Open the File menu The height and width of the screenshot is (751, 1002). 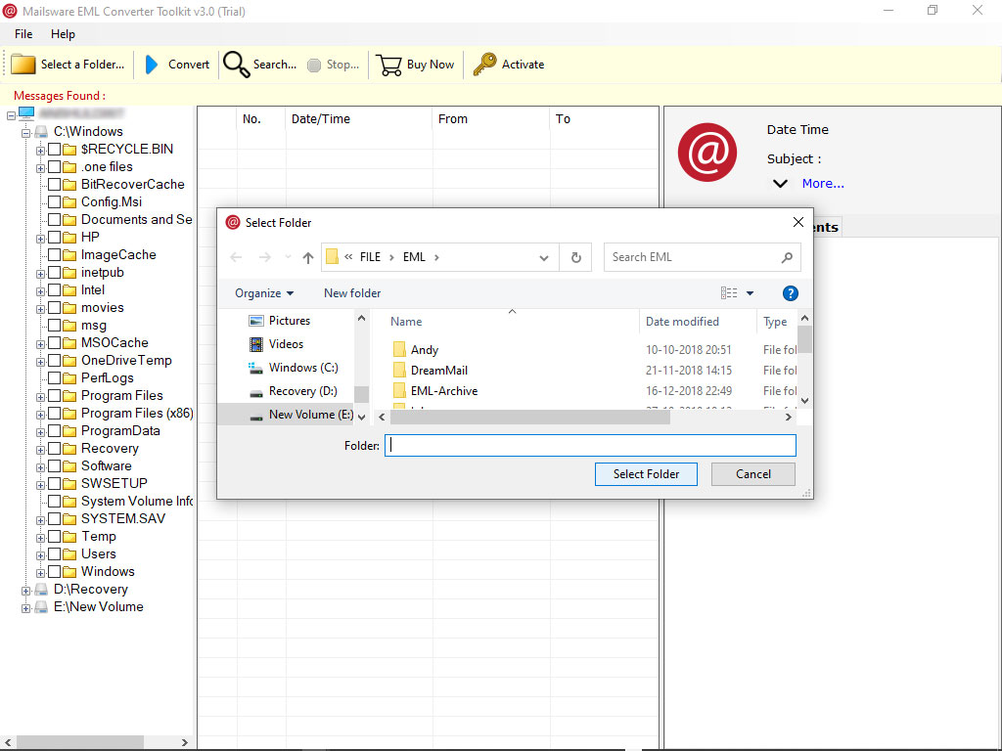coord(23,34)
